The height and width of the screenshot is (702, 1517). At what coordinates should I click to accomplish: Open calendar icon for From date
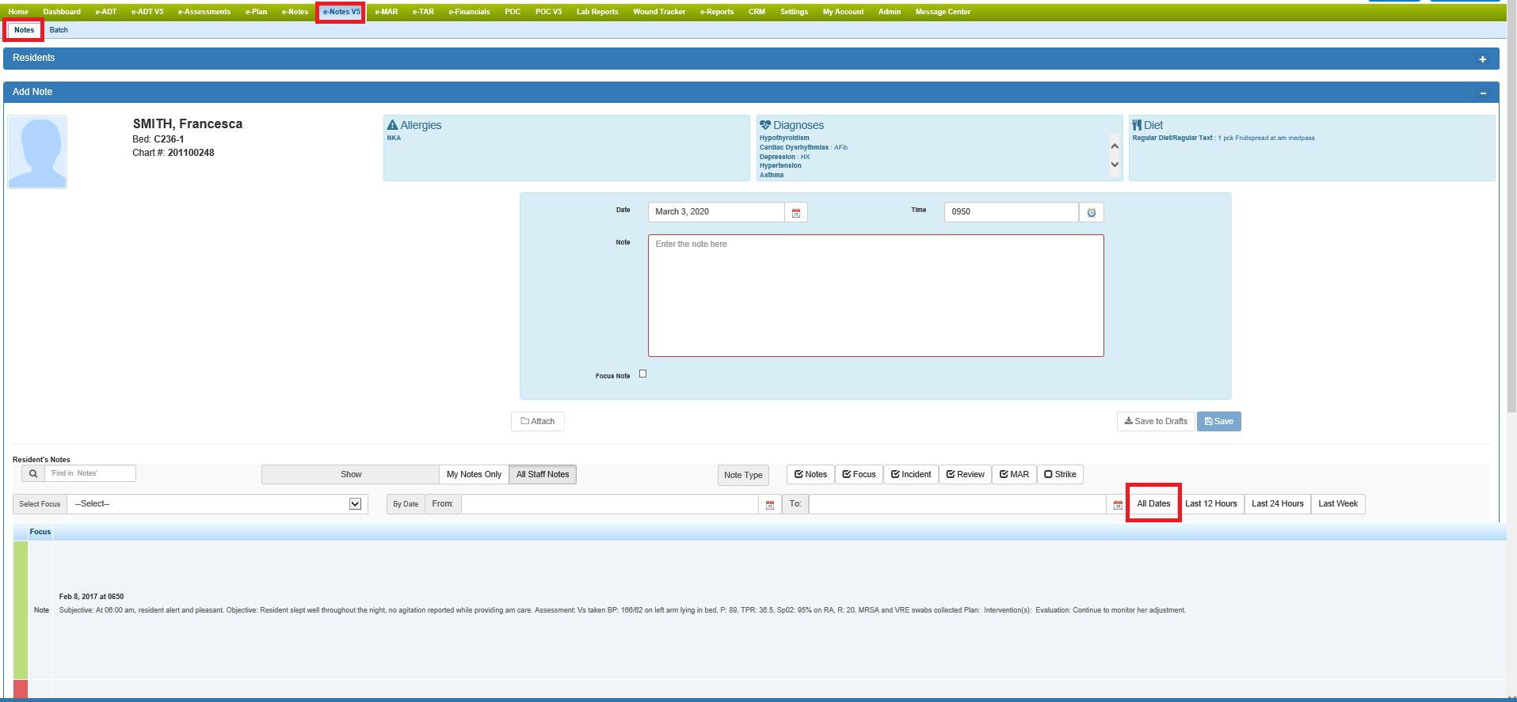pos(769,505)
